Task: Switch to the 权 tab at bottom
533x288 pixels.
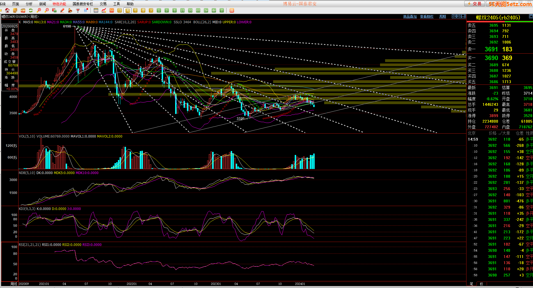Action: (x=481, y=284)
